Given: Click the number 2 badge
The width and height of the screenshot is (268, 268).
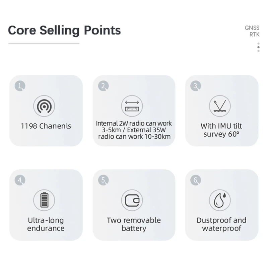Looking at the screenshot, I should 103,86.
